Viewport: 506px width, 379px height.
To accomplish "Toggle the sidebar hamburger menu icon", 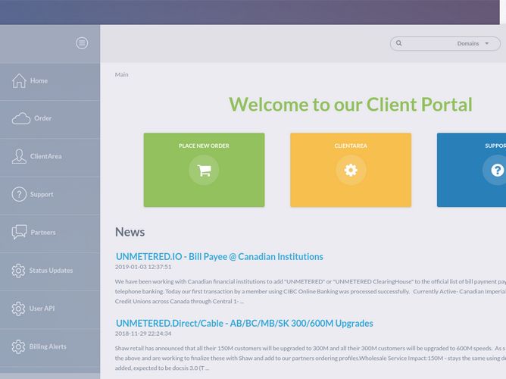I will pyautogui.click(x=82, y=43).
